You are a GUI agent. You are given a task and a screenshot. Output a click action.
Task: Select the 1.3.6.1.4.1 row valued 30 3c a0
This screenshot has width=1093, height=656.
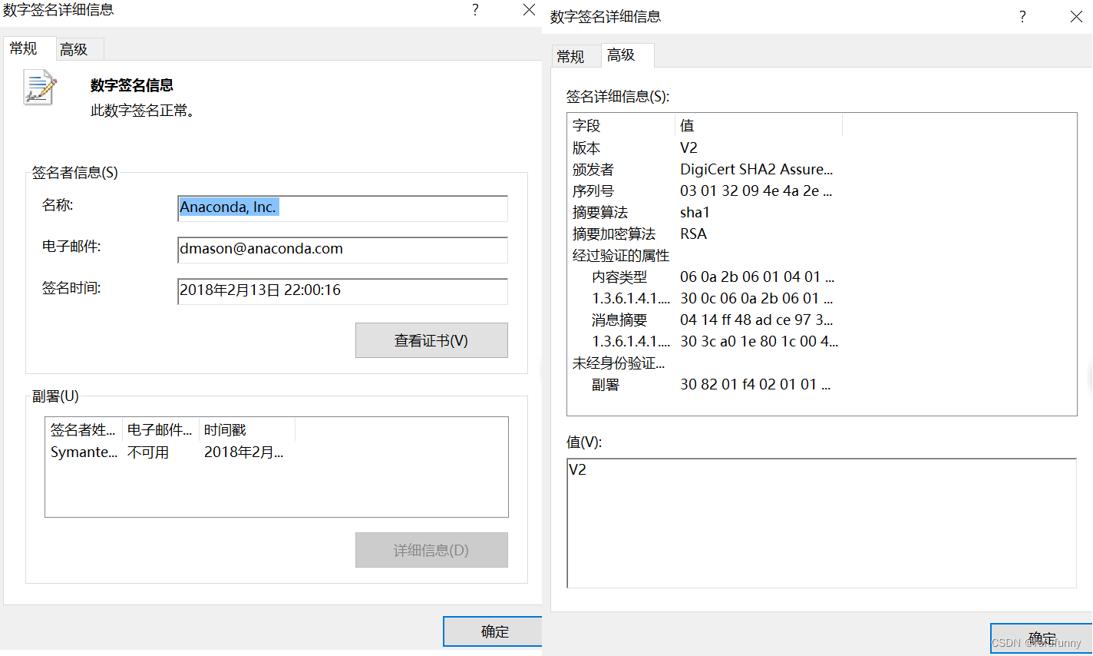click(821, 341)
